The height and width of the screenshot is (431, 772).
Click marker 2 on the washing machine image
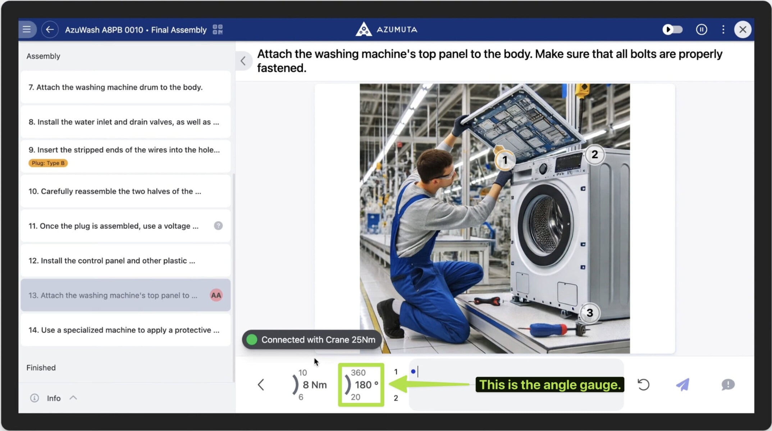[594, 154]
